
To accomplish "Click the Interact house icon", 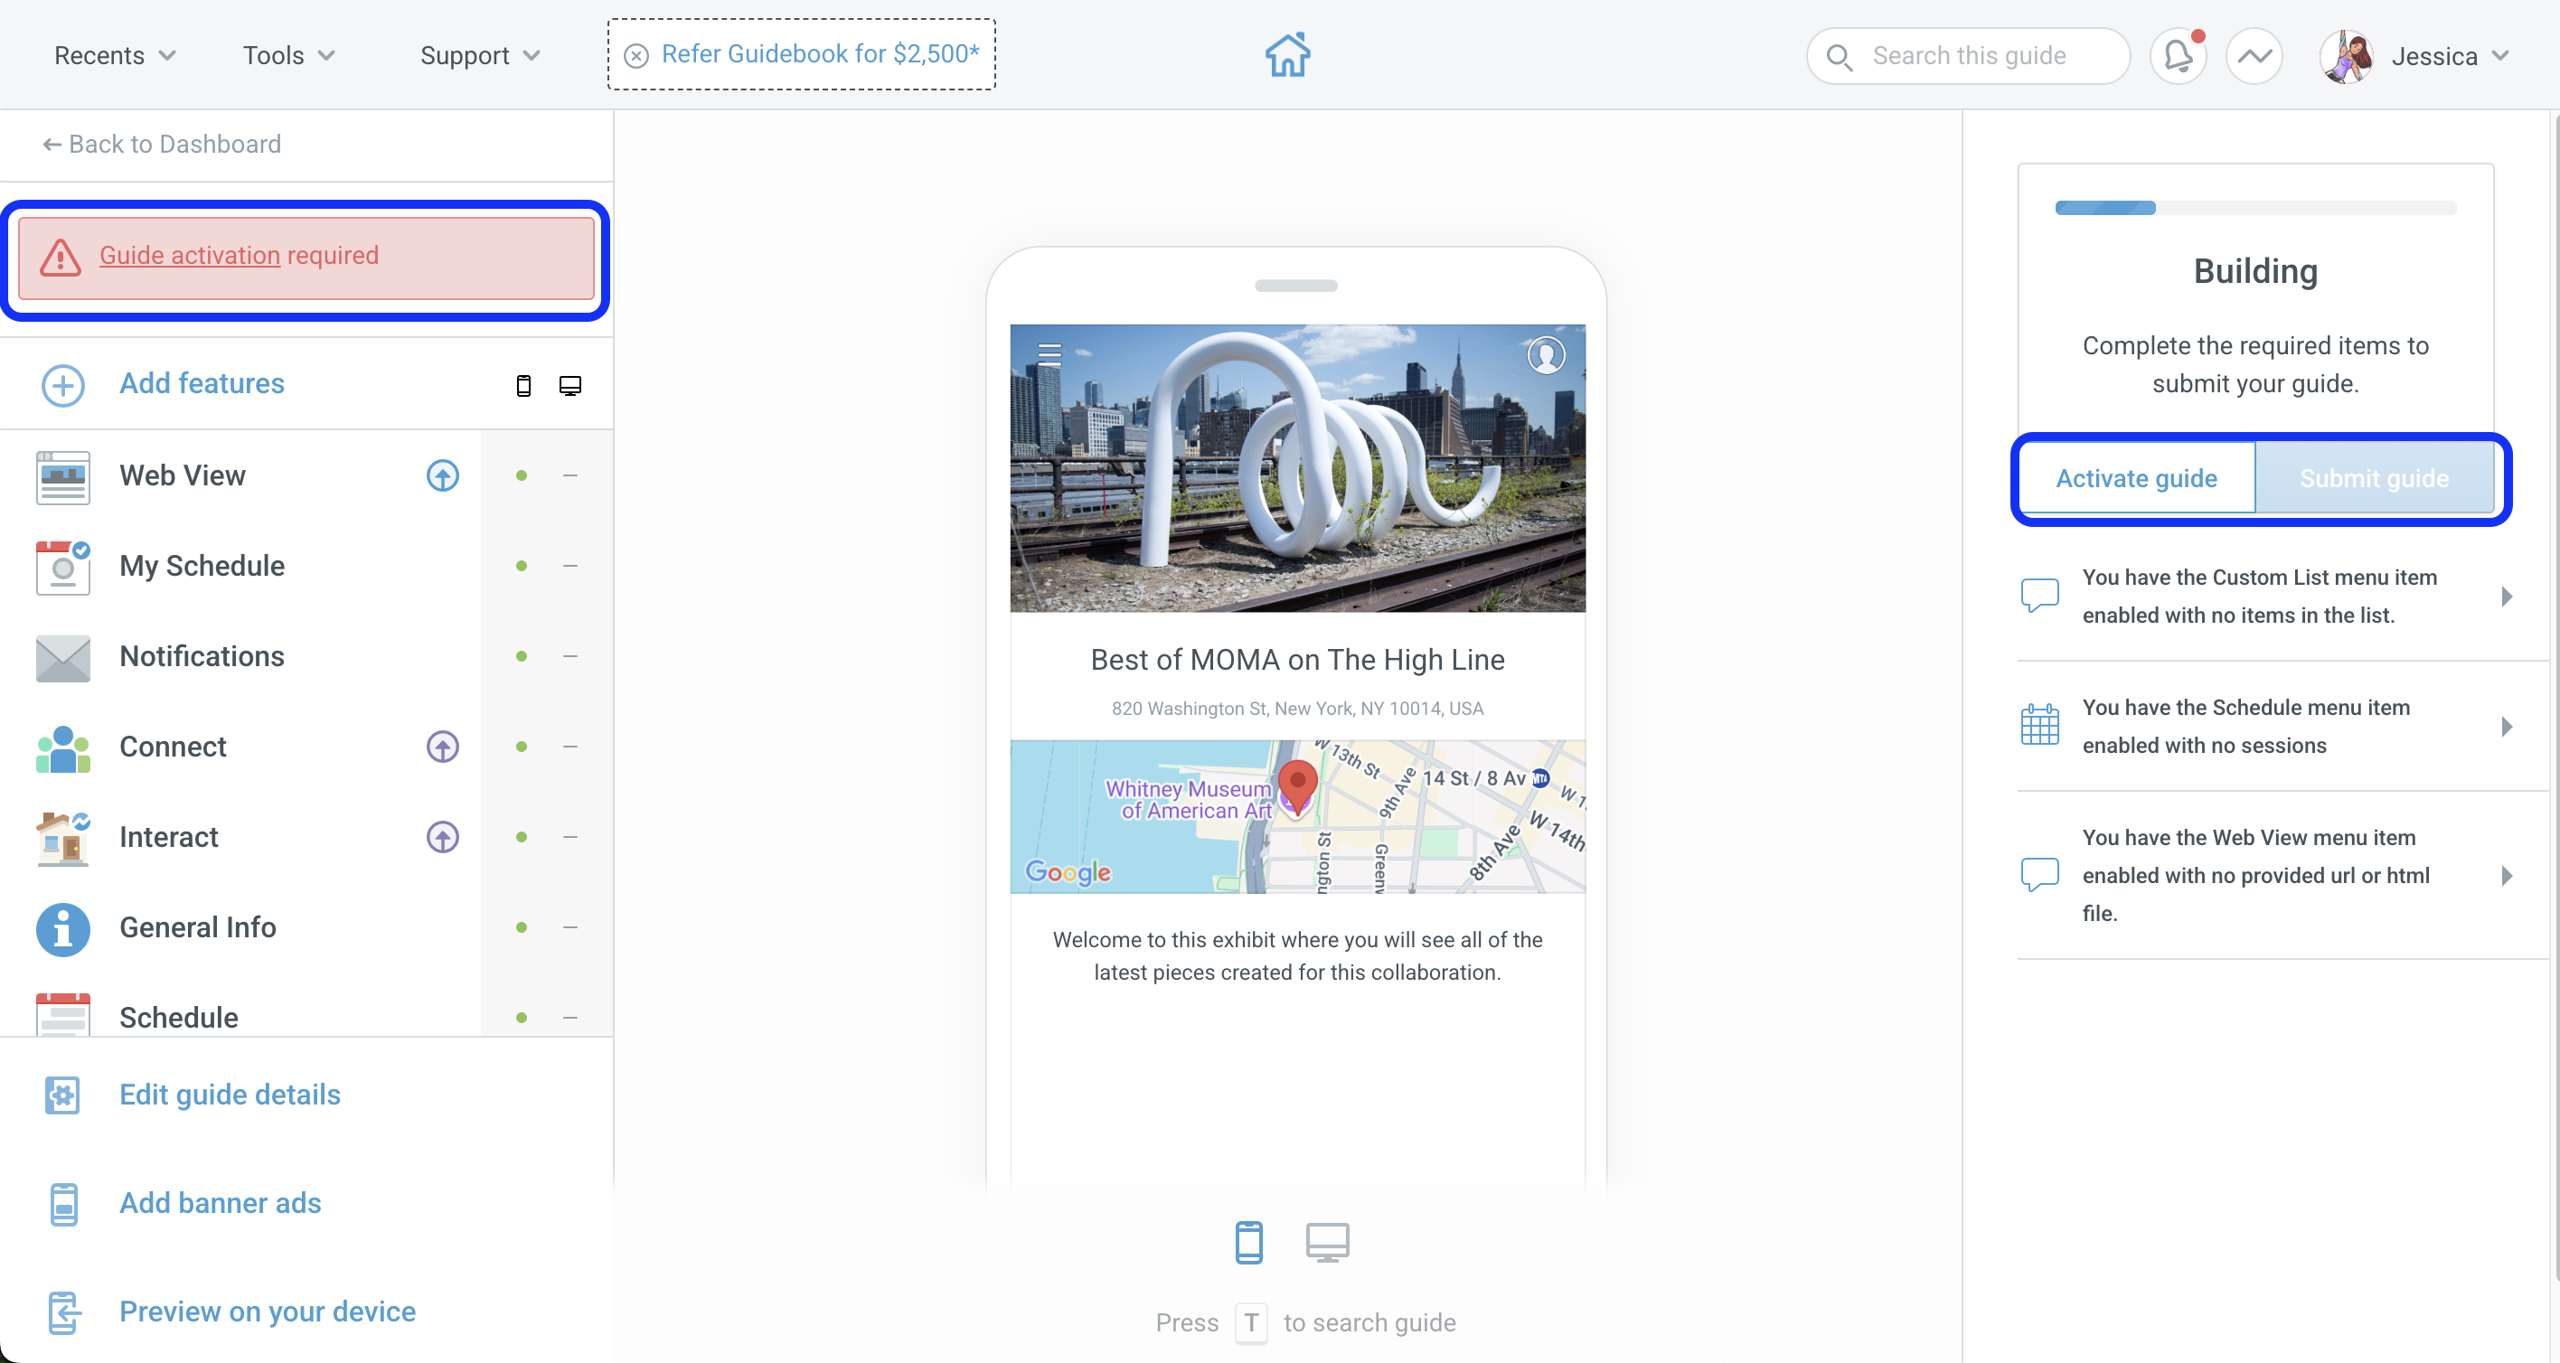I will click(62, 838).
